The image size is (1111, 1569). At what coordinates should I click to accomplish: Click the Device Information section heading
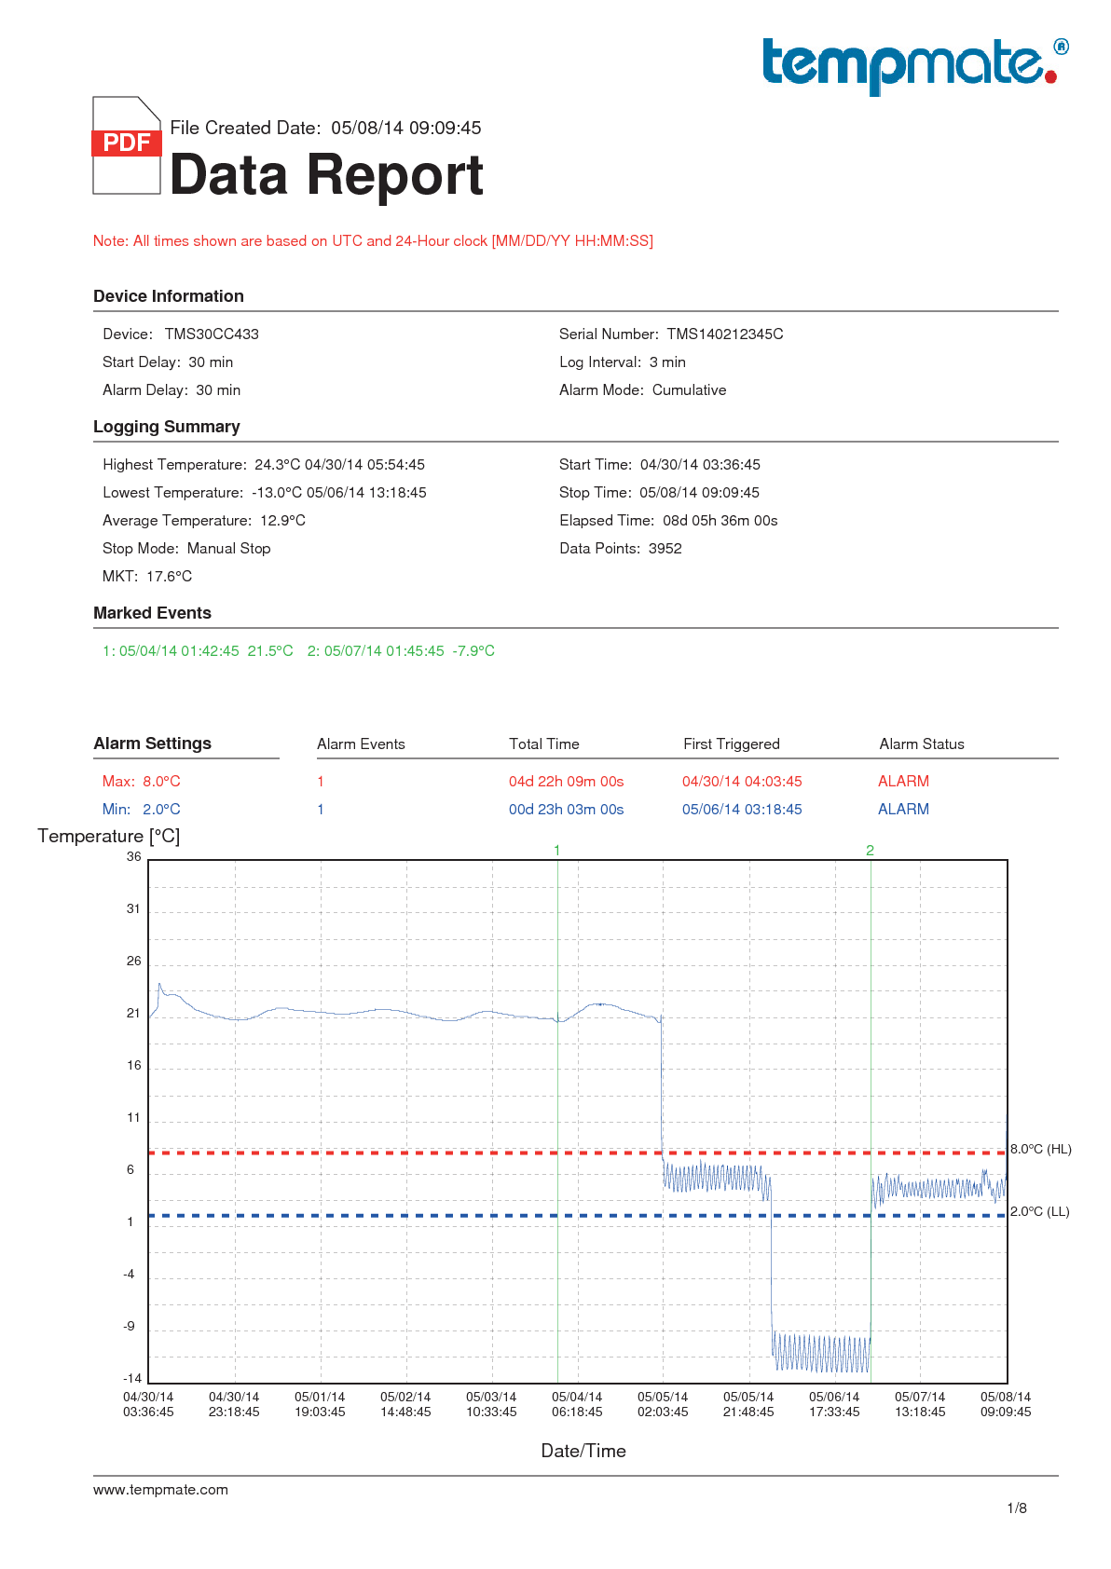(169, 296)
